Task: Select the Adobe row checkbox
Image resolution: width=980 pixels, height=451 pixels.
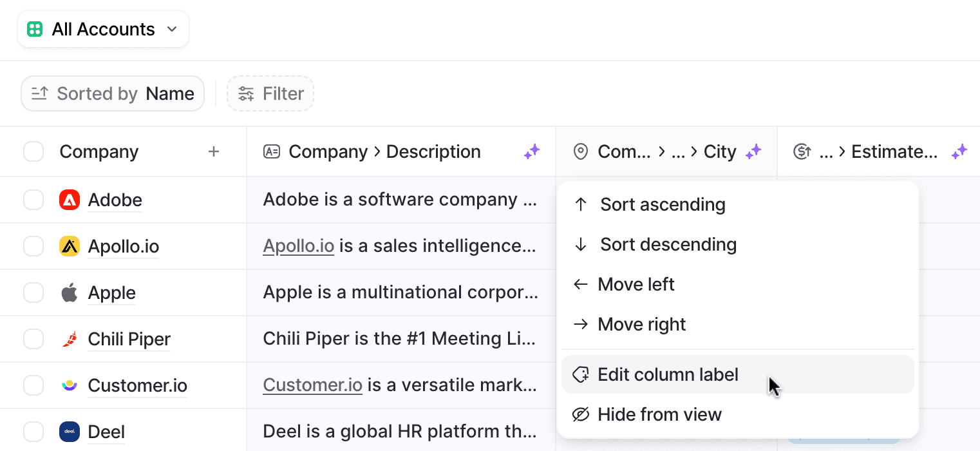Action: tap(33, 200)
